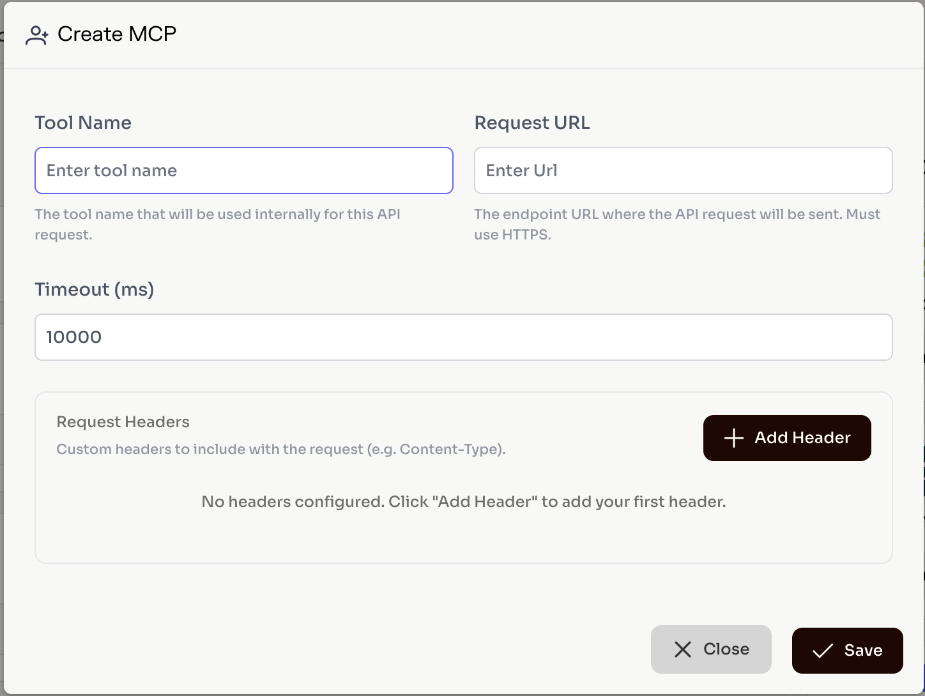
Task: Click the custom headers description text
Action: [281, 449]
